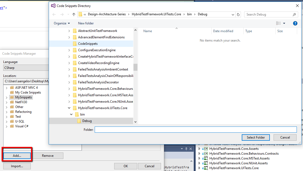Change the view layout icon
This screenshot has height=171, width=303.
coord(278,23)
